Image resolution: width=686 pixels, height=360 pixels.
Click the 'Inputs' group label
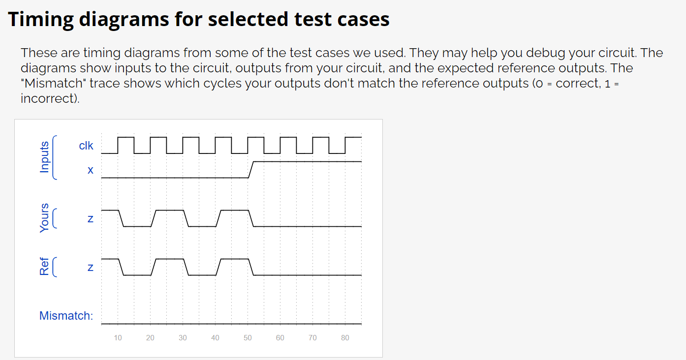point(45,157)
